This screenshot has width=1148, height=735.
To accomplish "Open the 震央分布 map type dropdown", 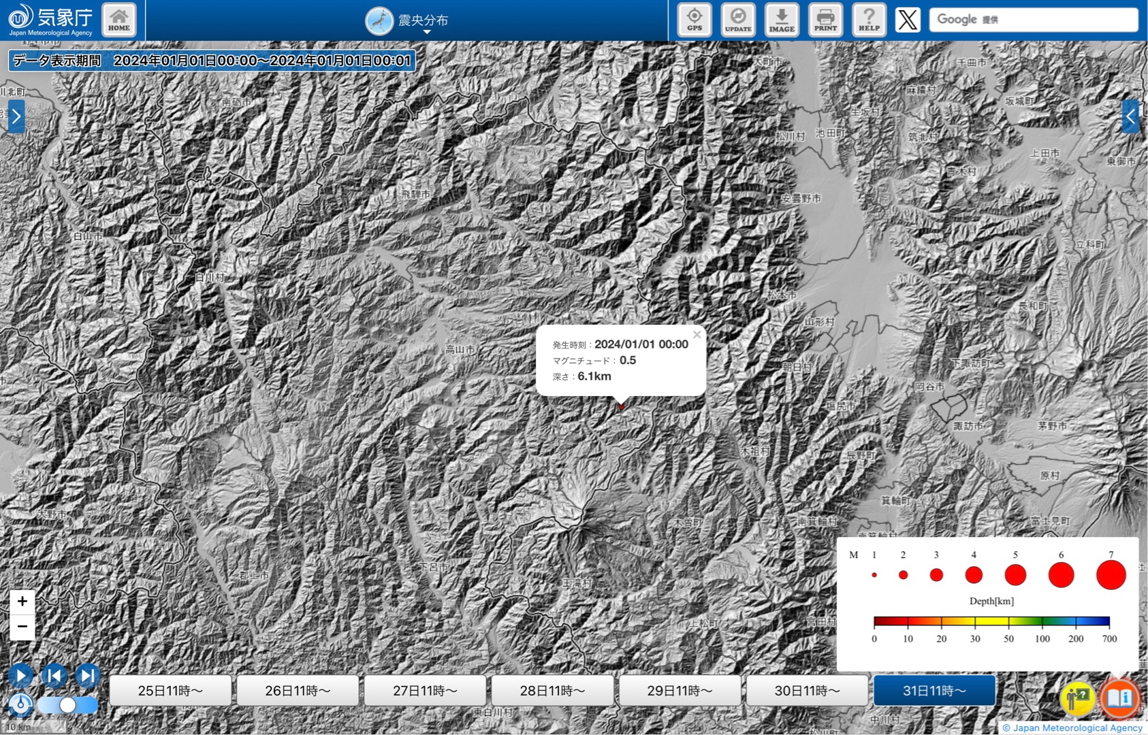I will click(x=409, y=20).
